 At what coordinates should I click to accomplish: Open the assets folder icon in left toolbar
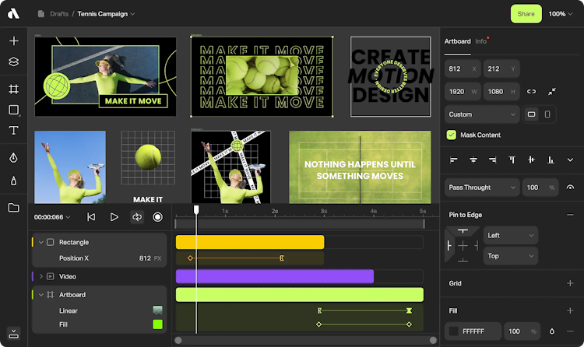pos(14,208)
